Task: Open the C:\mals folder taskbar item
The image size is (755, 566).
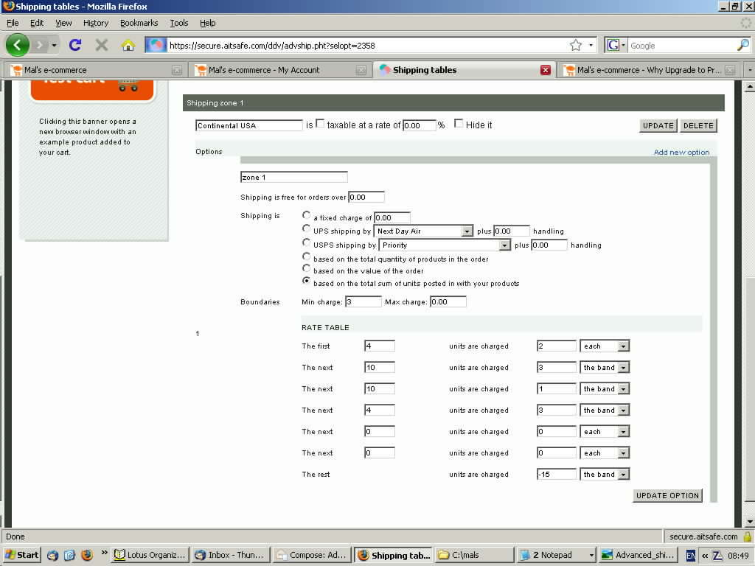Action: click(x=474, y=555)
